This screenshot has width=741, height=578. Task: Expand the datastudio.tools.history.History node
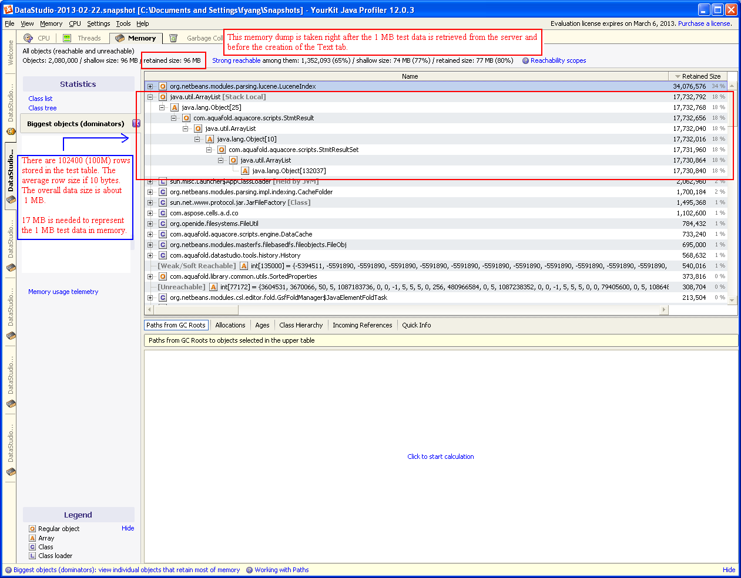pos(150,255)
